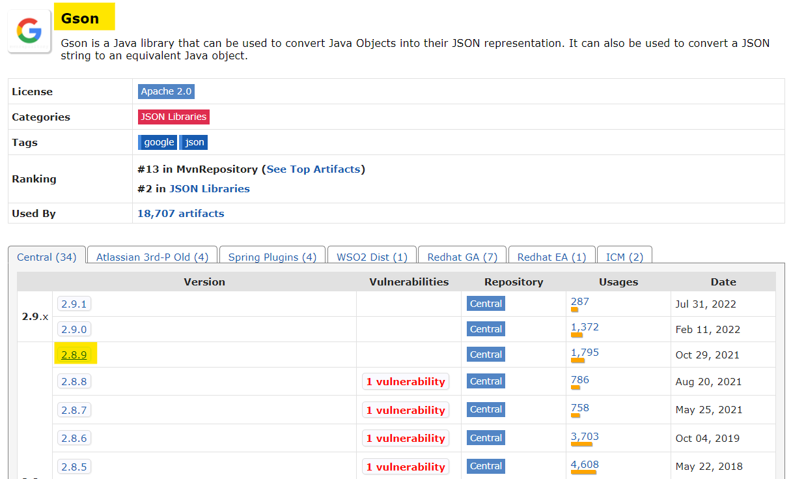Open the 287 usages link
Viewport: 791px width, 479px height.
[579, 302]
